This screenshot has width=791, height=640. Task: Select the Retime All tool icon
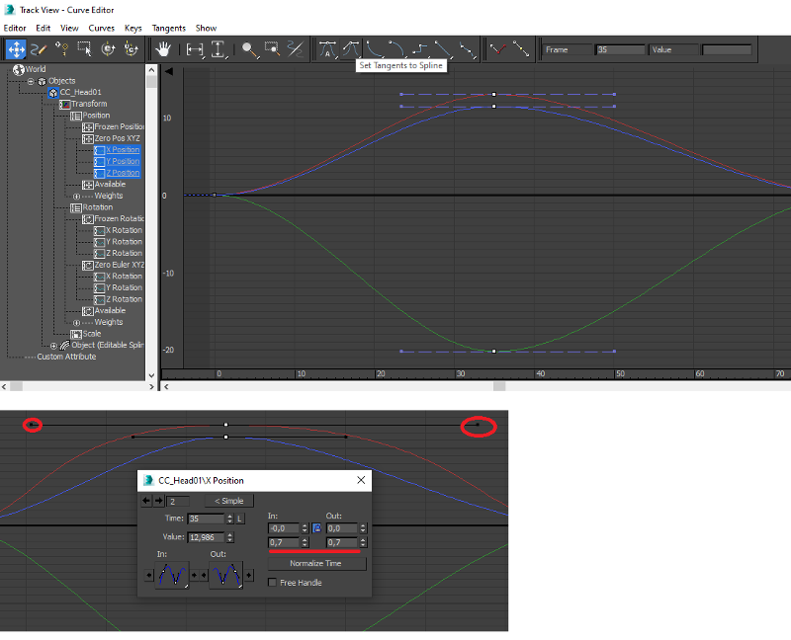click(x=131, y=49)
